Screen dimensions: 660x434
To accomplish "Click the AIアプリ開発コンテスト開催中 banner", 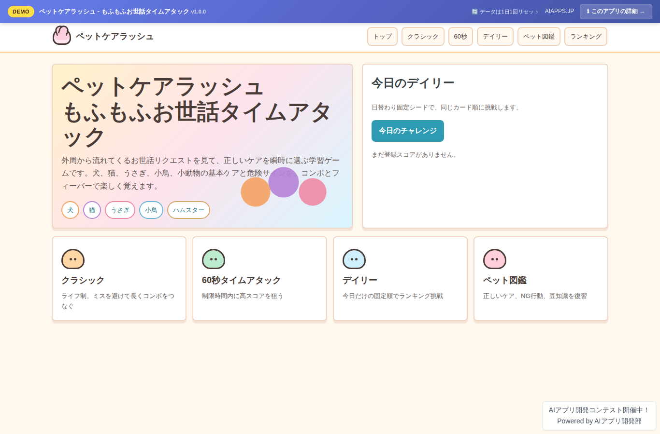I will click(599, 410).
